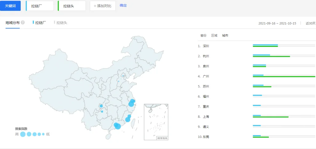The width and height of the screenshot is (316, 149).
Task: Click the 添加对比 button
Action: coord(103,6)
